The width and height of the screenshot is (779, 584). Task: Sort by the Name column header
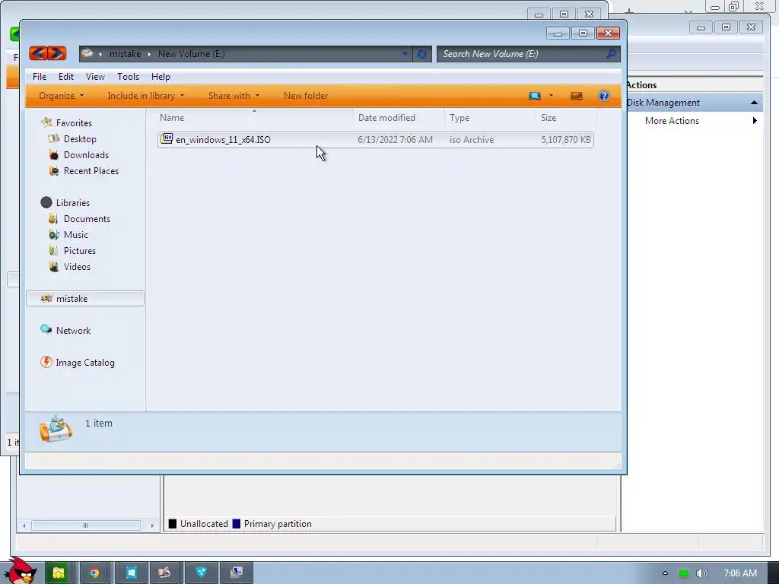click(x=254, y=118)
